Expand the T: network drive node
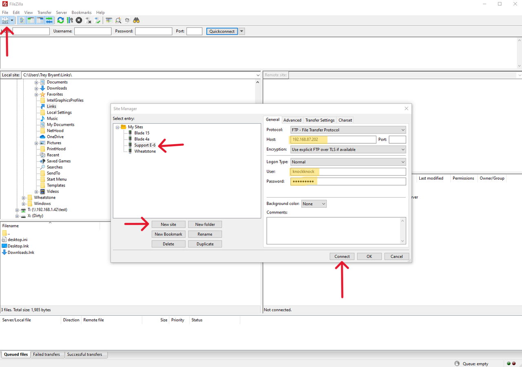 point(17,210)
